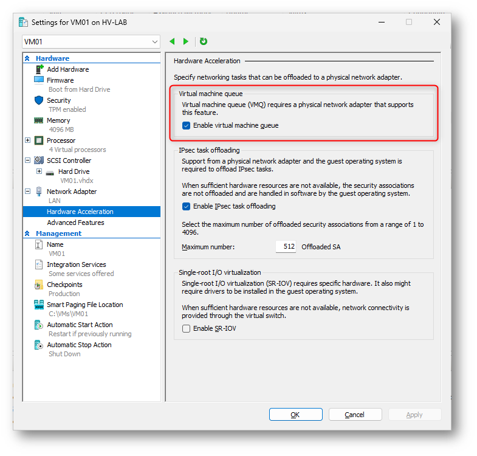Click the Firmware monitor icon
The image size is (477, 456).
39,80
